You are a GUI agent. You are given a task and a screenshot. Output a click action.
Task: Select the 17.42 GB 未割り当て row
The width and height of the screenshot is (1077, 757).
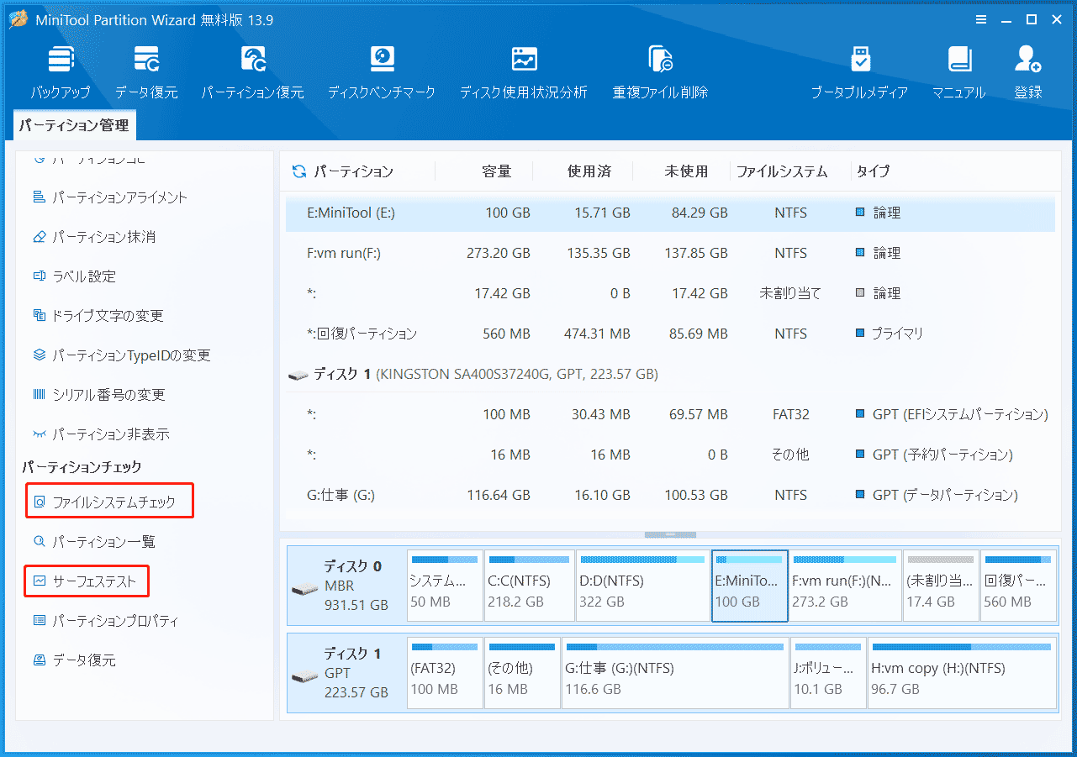point(670,294)
